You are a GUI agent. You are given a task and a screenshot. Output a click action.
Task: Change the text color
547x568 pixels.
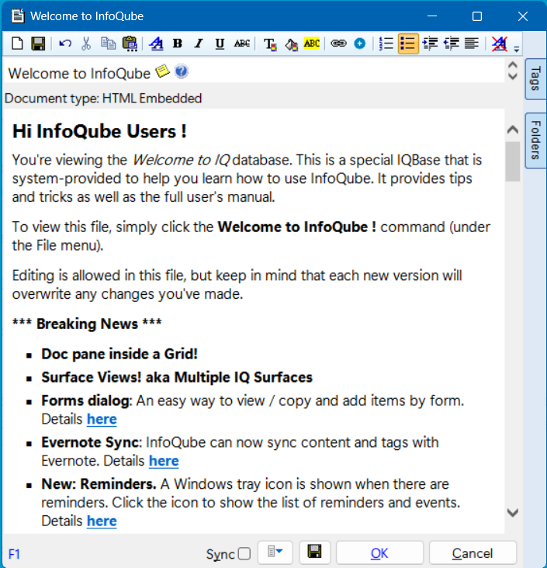(x=270, y=44)
